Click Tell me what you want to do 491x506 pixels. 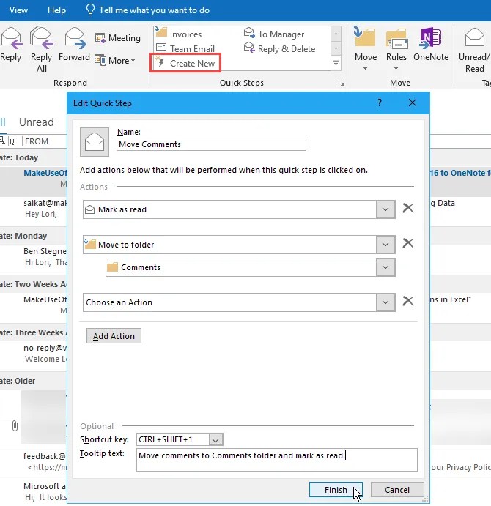pos(154,10)
